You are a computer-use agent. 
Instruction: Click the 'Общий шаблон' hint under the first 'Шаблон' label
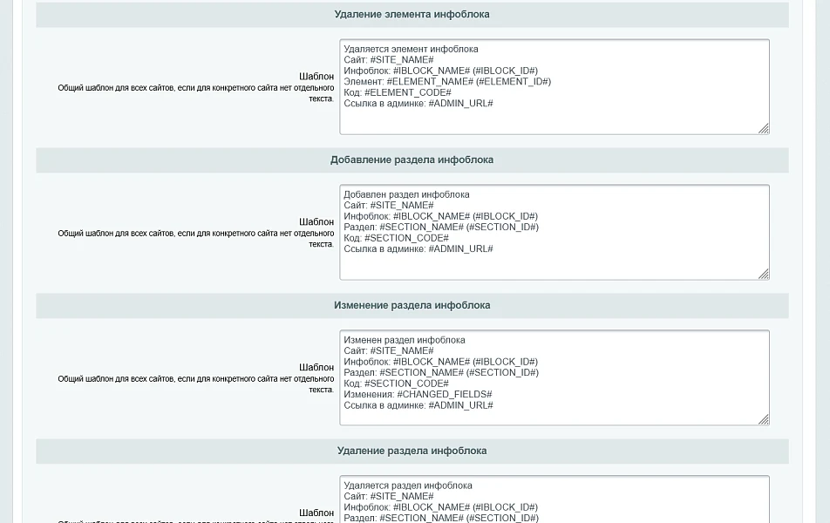pyautogui.click(x=196, y=93)
